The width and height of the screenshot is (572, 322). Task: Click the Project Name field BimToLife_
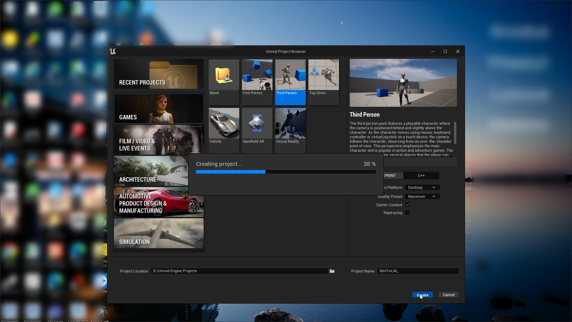[418, 271]
